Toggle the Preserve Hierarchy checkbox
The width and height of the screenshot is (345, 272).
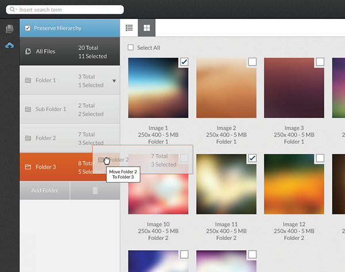coord(28,28)
